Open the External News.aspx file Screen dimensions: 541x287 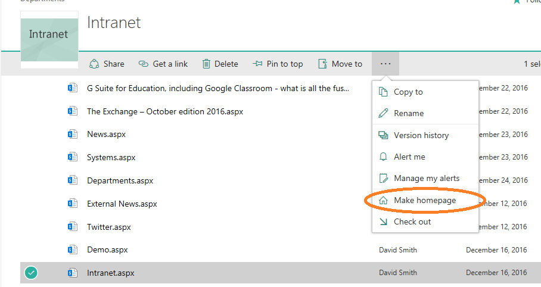pyautogui.click(x=122, y=204)
